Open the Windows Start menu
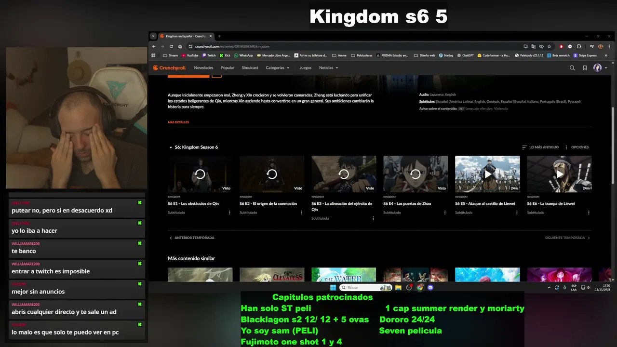This screenshot has width=617, height=347. click(333, 288)
